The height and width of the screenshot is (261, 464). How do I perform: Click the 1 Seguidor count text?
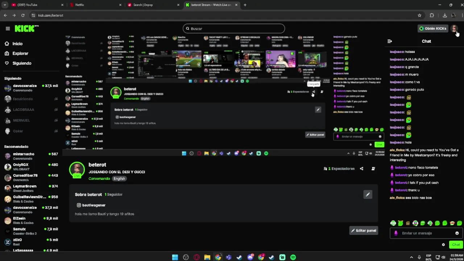113,195
